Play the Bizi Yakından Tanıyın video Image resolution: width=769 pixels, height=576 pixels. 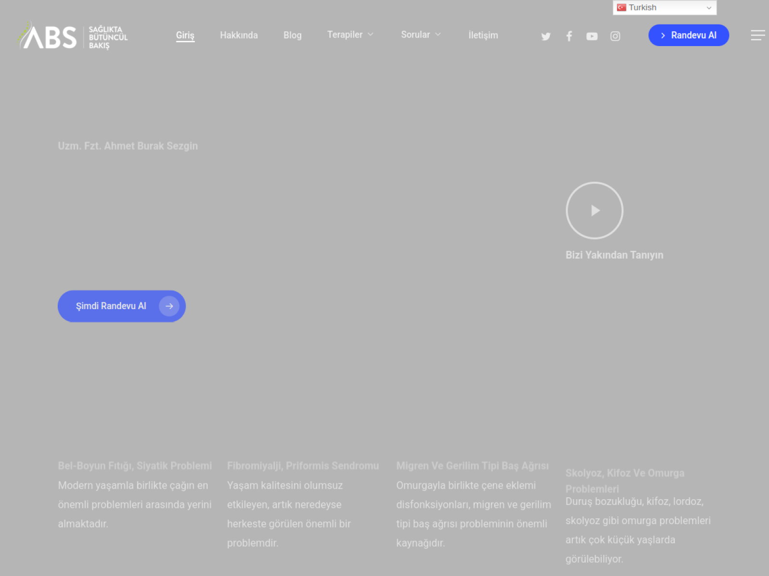coord(595,210)
